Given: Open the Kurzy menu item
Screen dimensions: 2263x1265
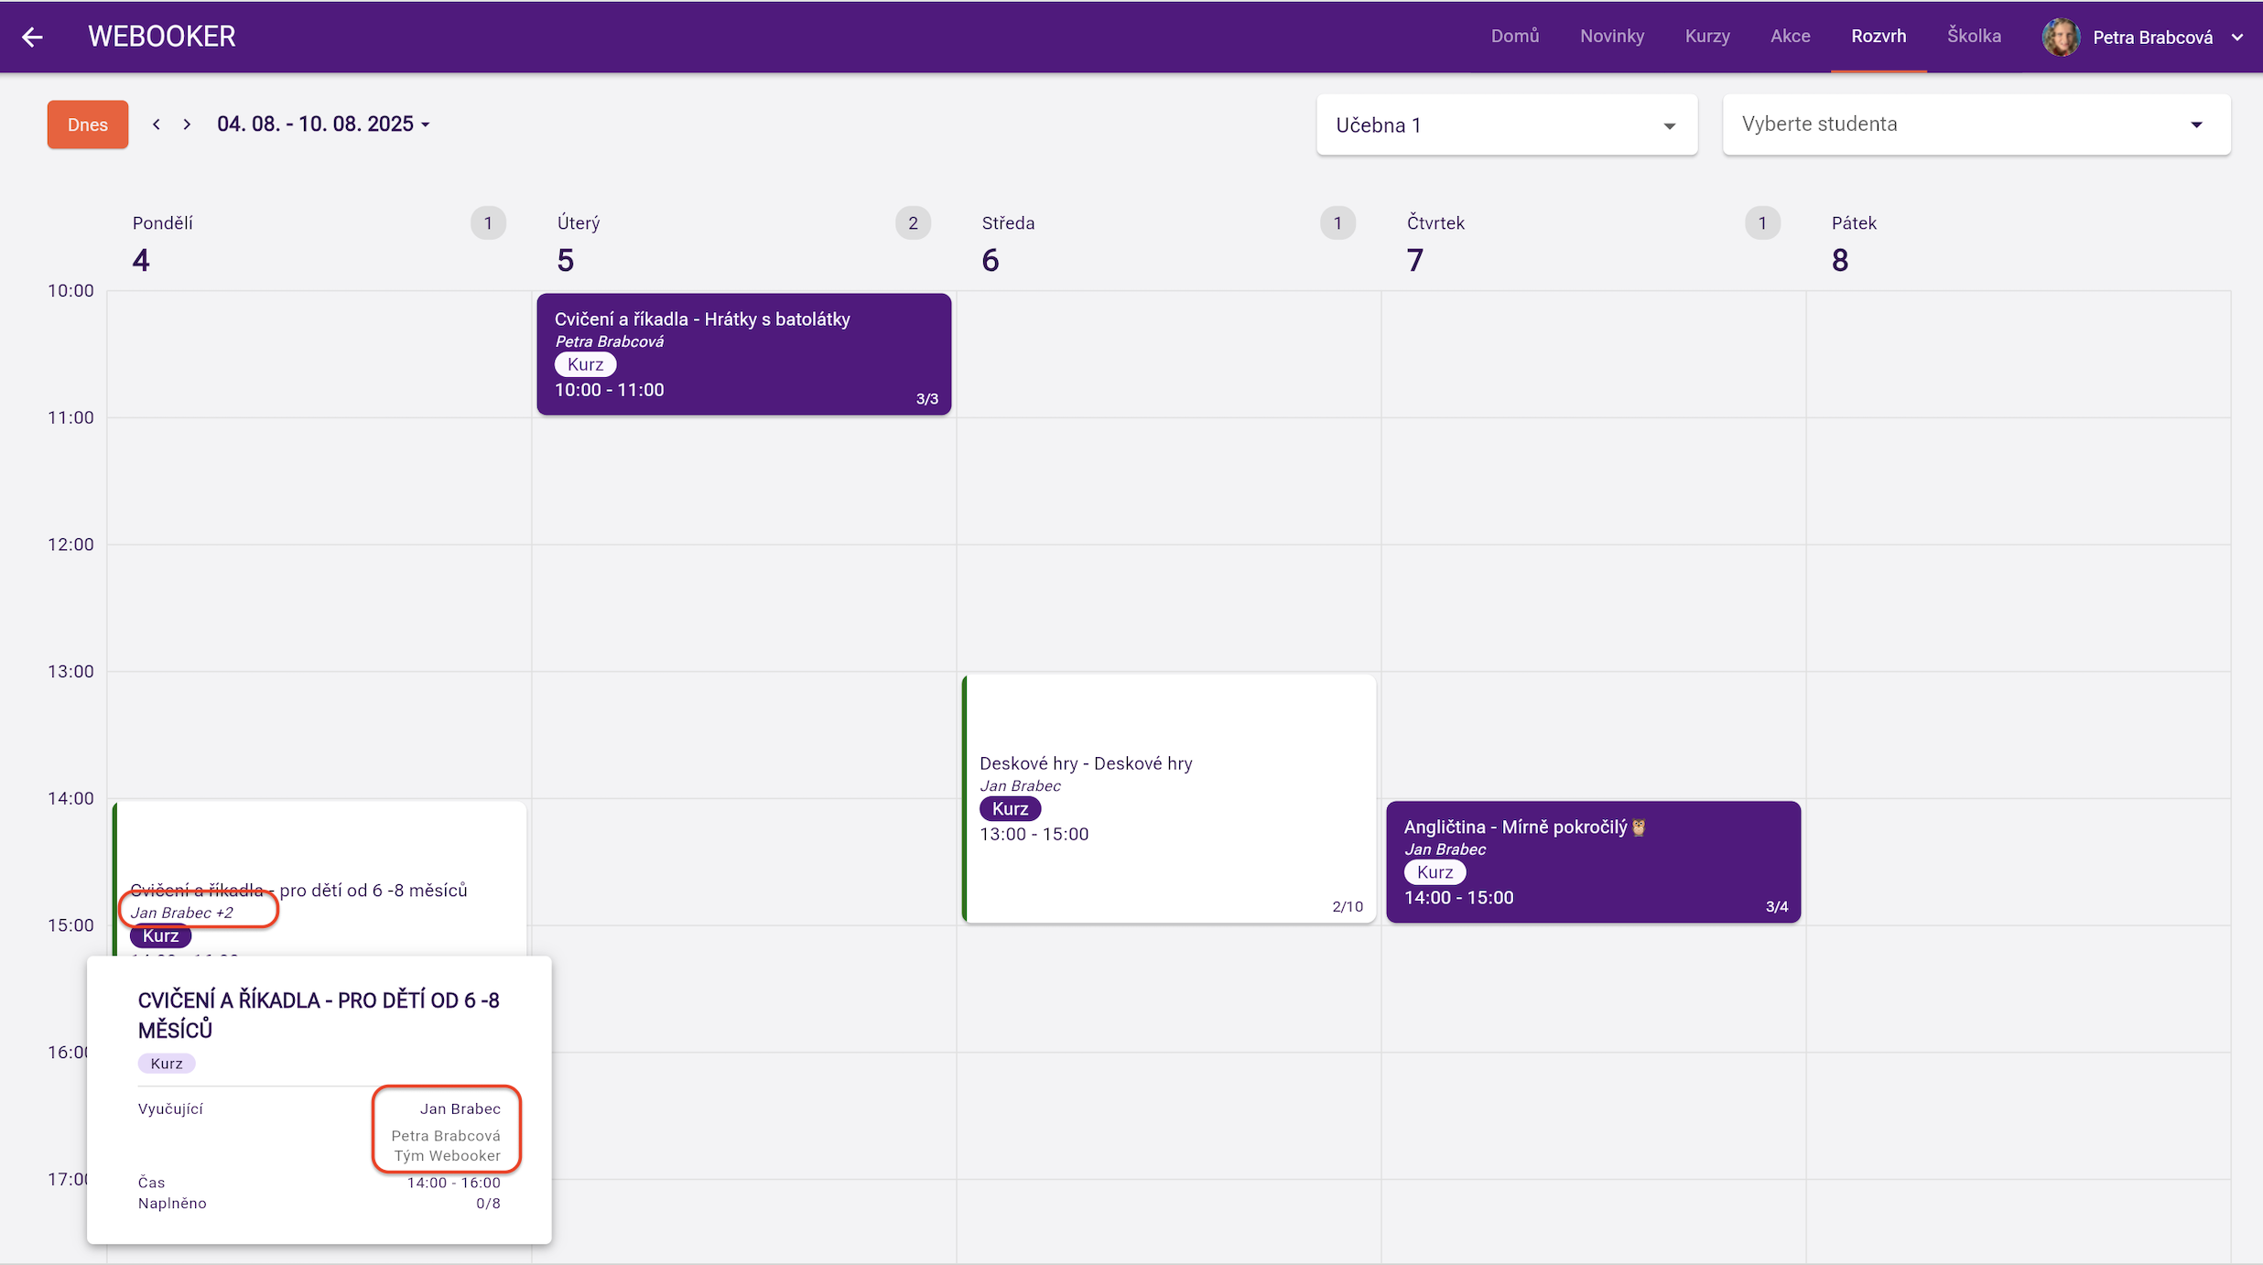Looking at the screenshot, I should 1707,37.
